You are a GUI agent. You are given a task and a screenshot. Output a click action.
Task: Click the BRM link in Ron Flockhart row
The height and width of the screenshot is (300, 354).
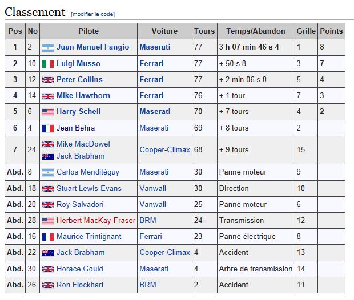148,285
